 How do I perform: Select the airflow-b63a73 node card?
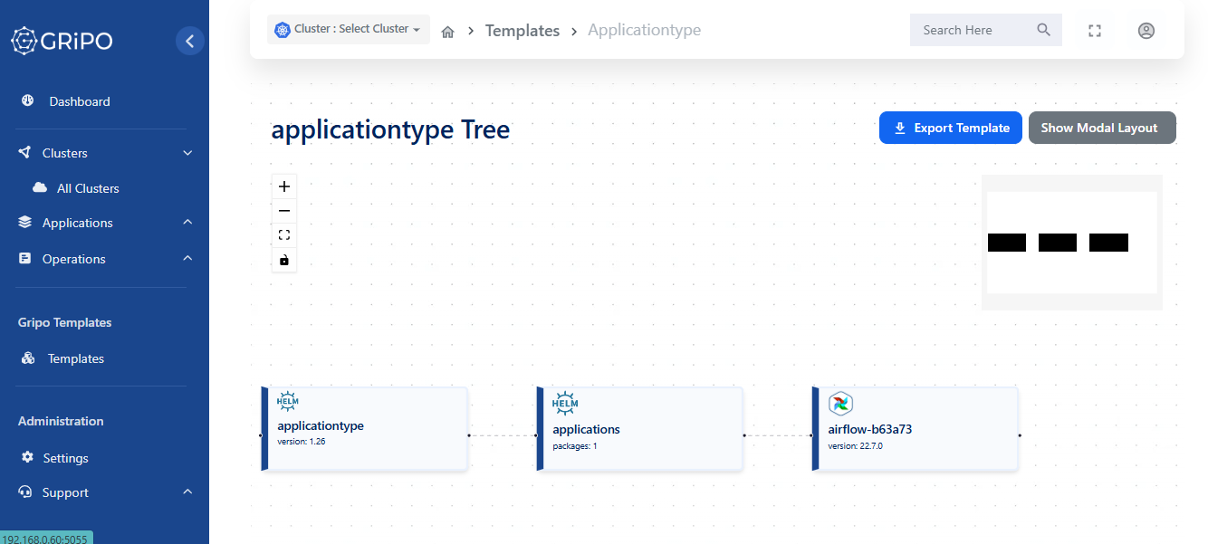click(x=916, y=428)
